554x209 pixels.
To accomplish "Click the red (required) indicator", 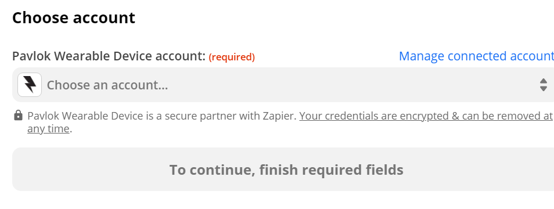I will tap(232, 57).
